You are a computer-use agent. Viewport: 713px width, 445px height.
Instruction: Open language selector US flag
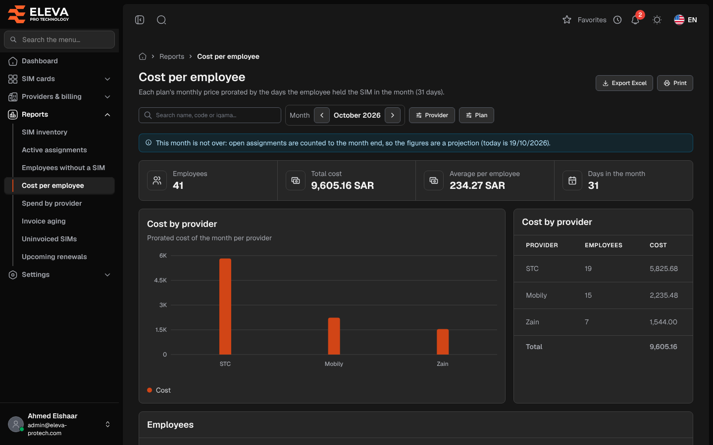[679, 20]
